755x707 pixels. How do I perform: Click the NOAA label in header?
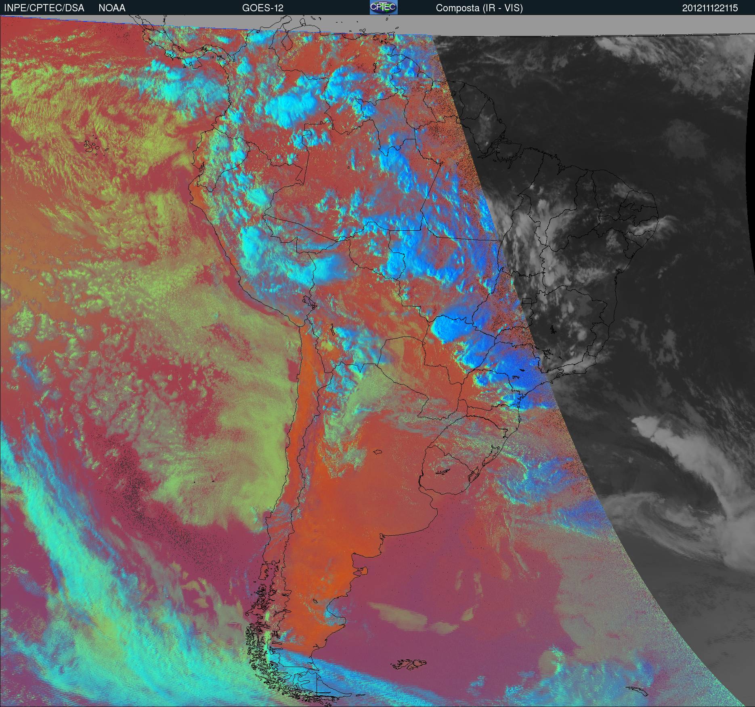[x=112, y=8]
